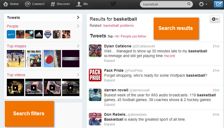Expand Dylan Cafalone's tweet
This screenshot has height=128, width=224.
pyautogui.click(x=109, y=61)
